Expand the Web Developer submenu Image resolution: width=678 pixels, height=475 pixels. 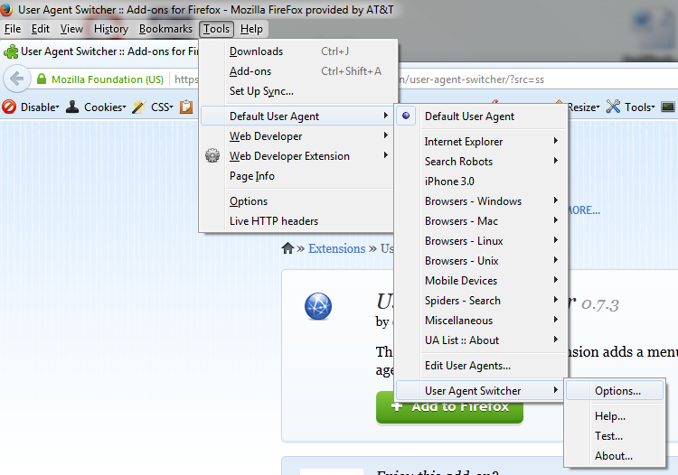click(x=297, y=136)
